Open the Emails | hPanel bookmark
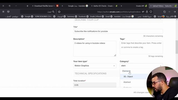Screen dimensions: 178x100 pos(97,16)
